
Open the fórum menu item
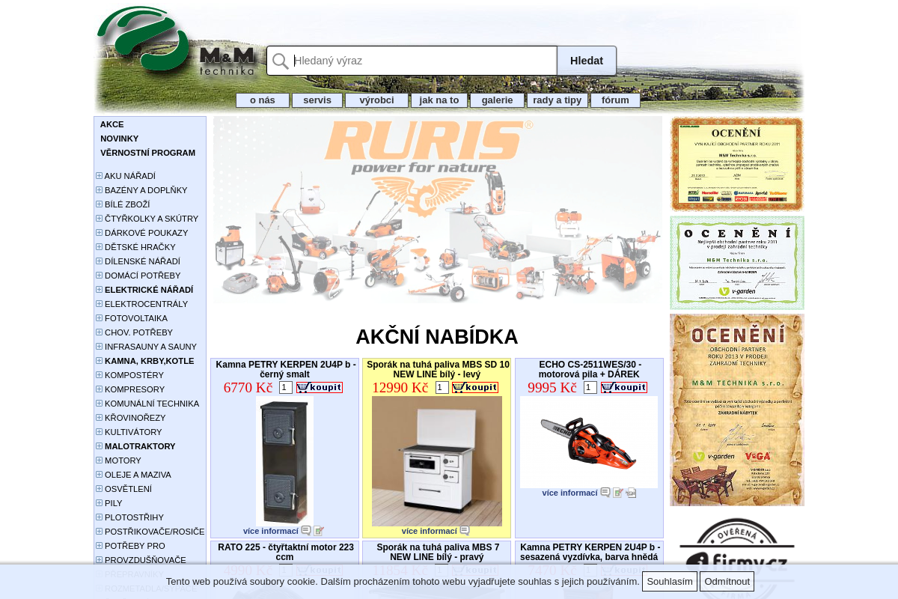(615, 100)
